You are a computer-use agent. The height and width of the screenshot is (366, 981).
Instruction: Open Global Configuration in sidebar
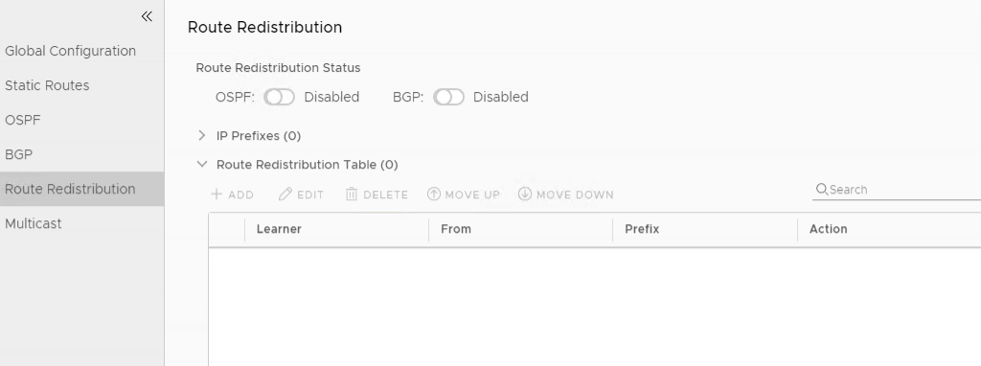pos(70,51)
